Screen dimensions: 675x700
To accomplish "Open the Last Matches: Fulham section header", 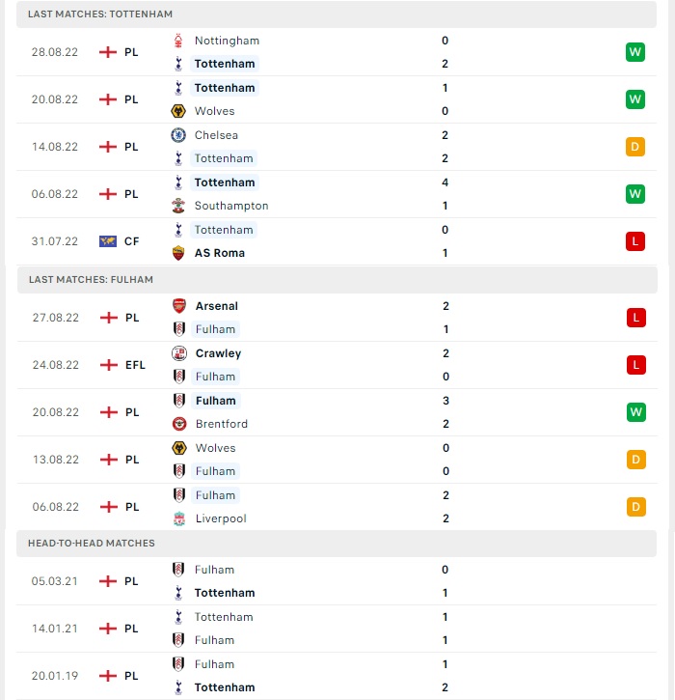I will click(337, 279).
